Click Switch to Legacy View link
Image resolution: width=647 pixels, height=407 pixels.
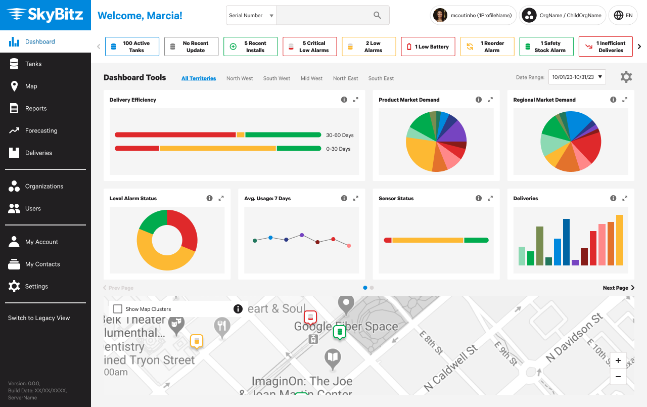[39, 318]
